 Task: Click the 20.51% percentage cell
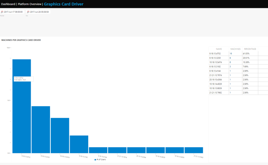[x=246, y=58]
